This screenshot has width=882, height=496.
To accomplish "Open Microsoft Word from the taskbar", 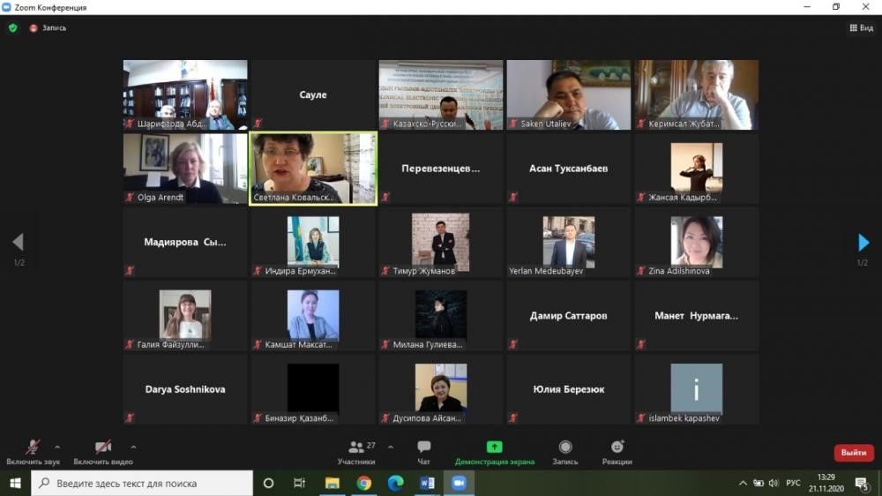I will (x=427, y=483).
